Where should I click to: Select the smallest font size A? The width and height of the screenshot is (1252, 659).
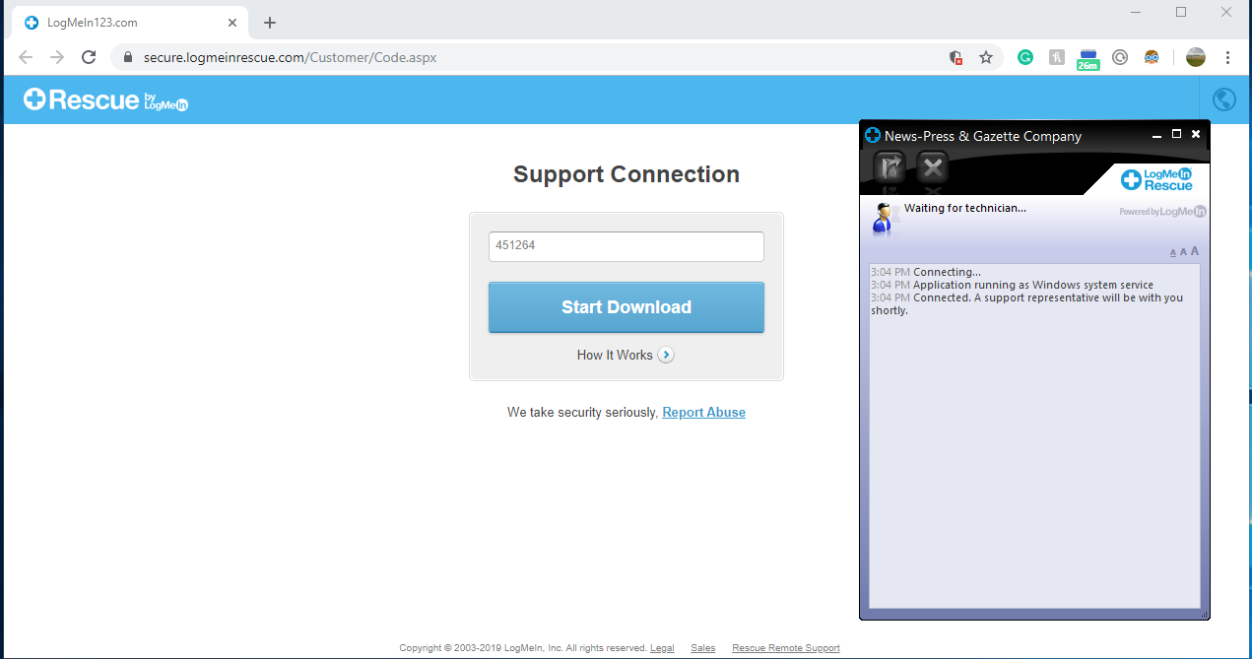coord(1173,253)
